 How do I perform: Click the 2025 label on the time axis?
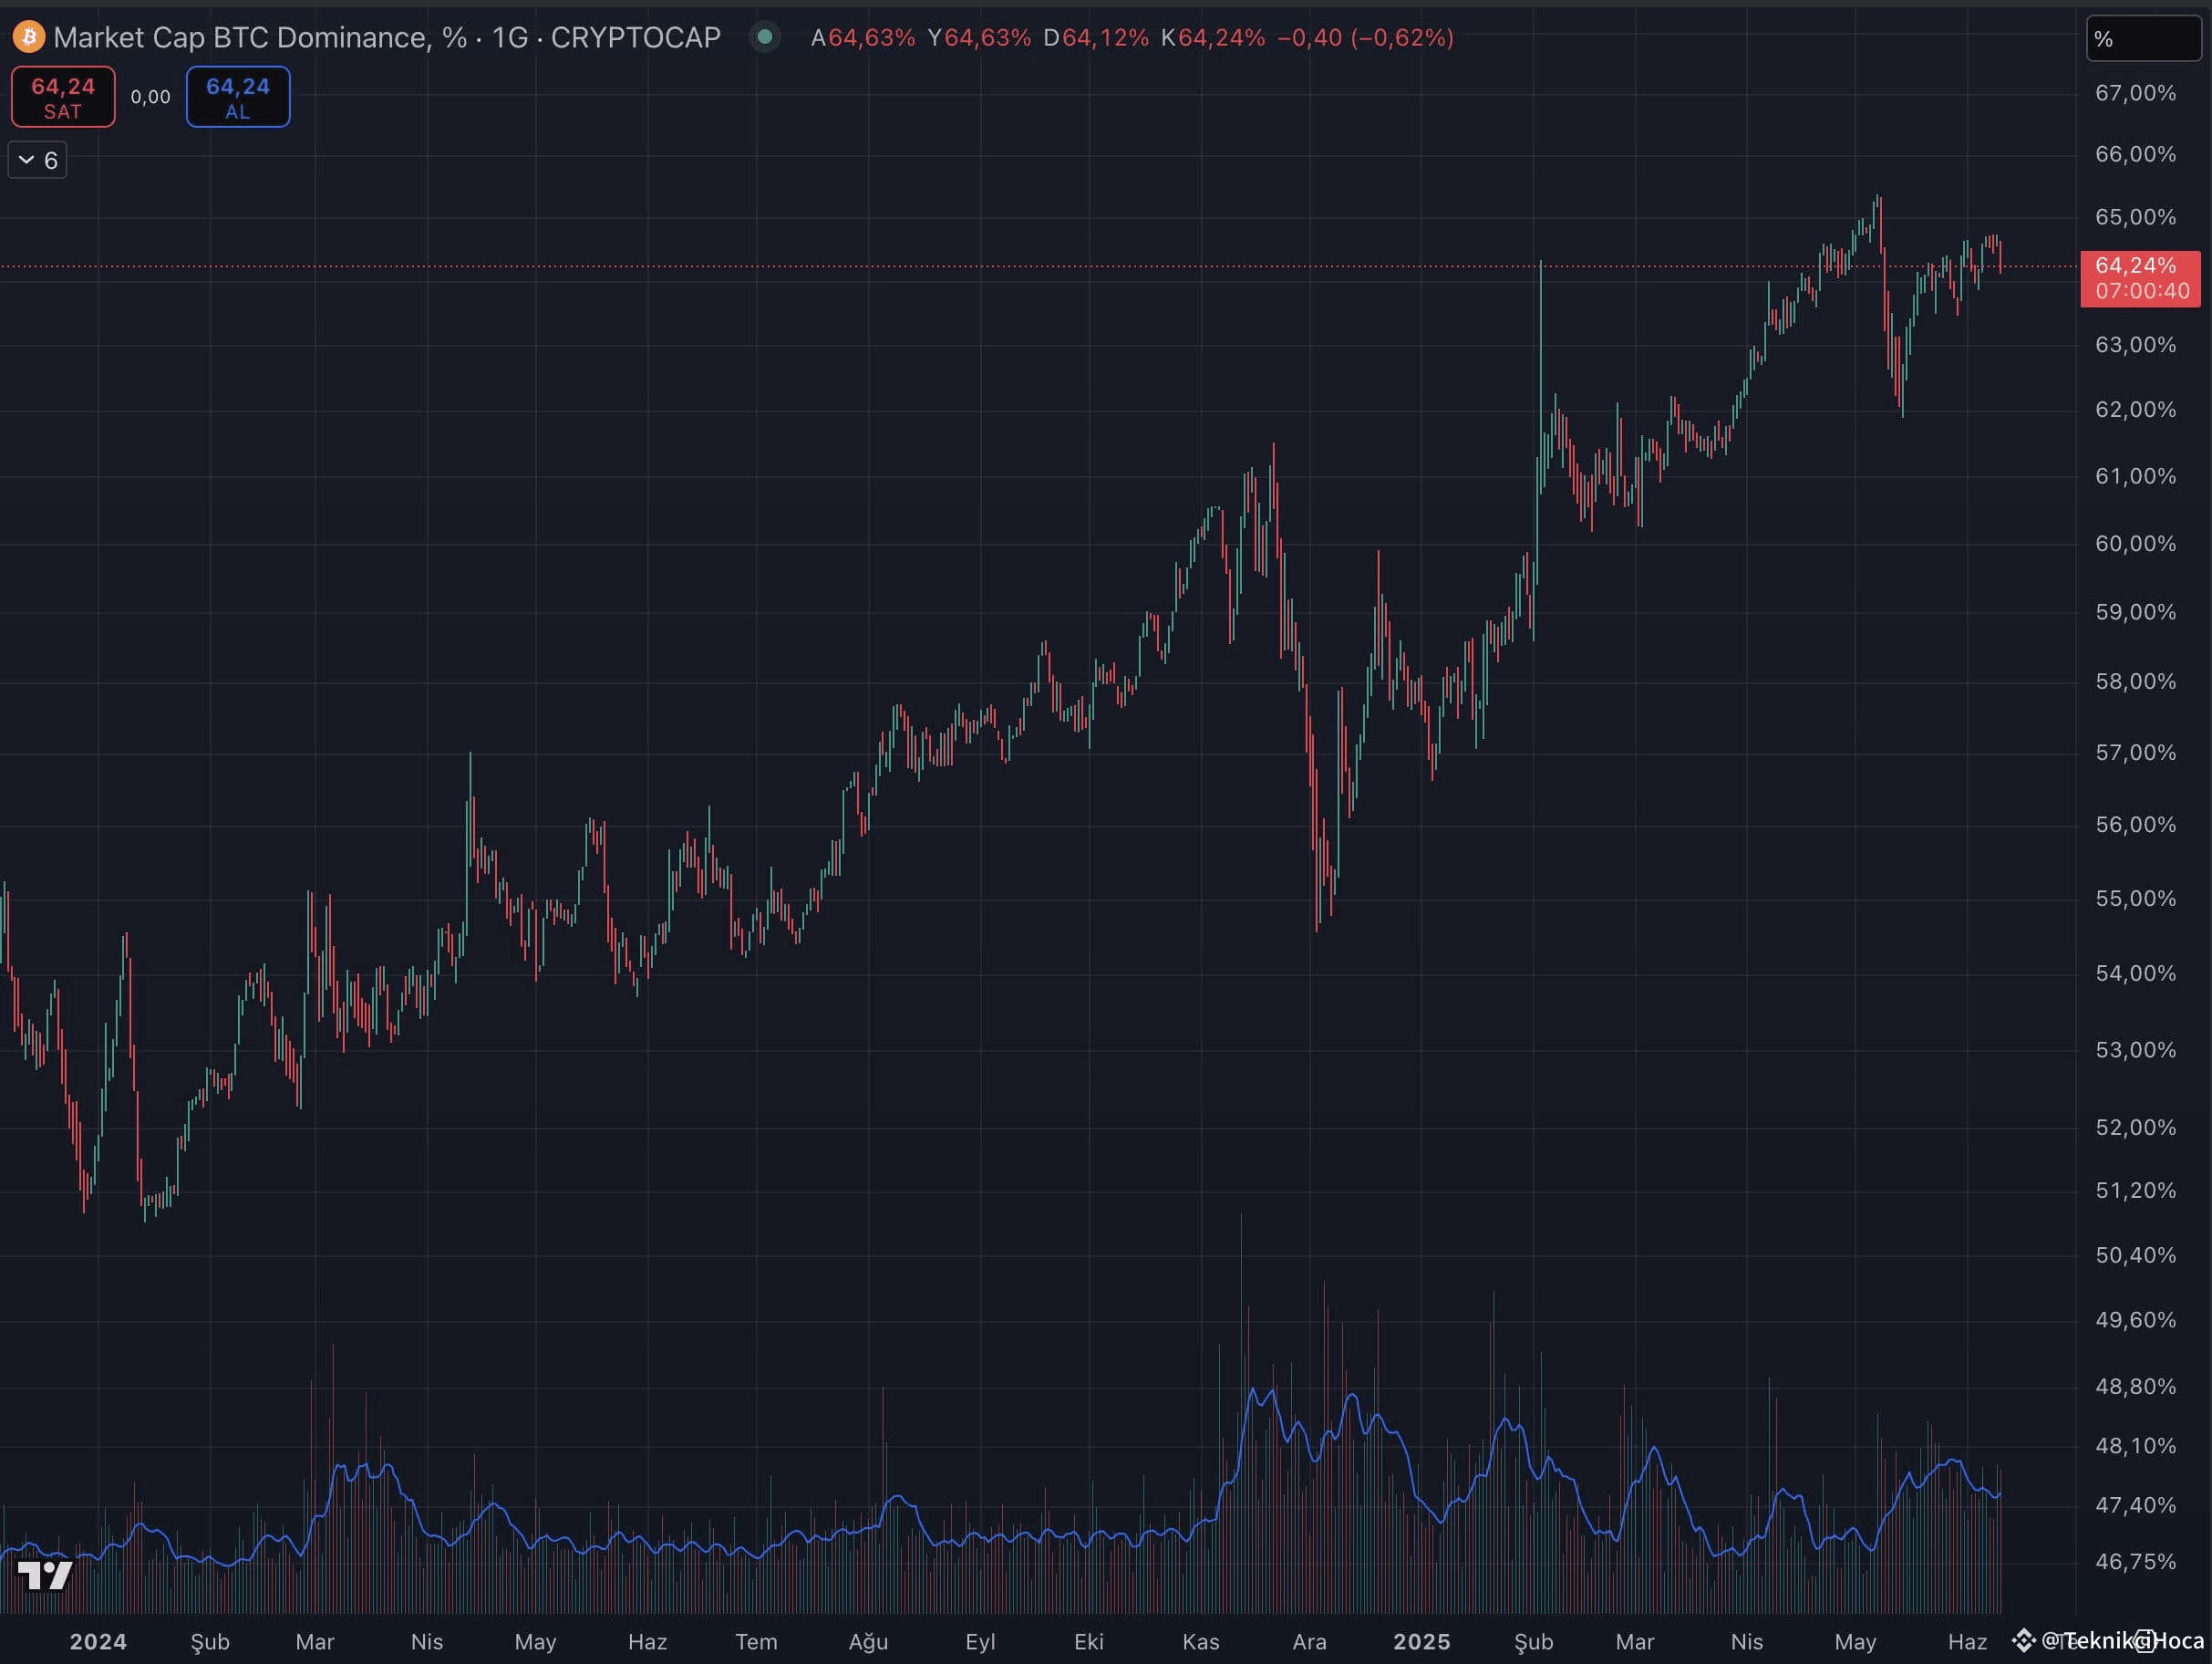1422,1642
